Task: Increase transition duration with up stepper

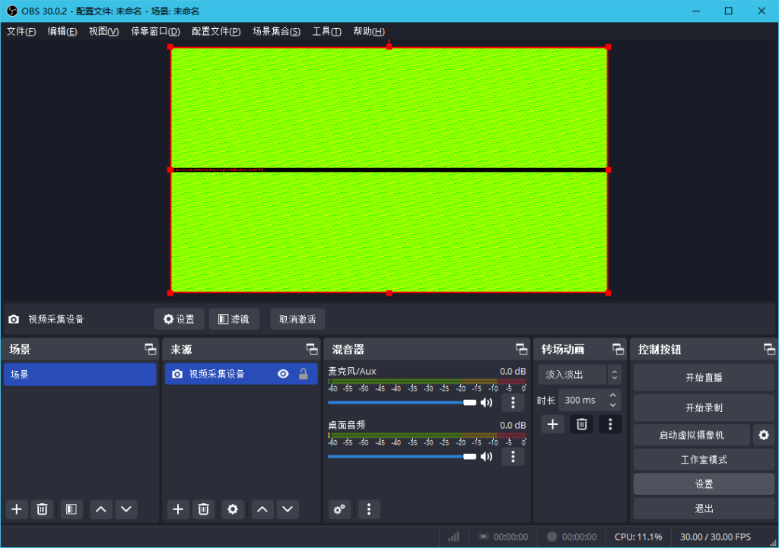Action: point(614,395)
